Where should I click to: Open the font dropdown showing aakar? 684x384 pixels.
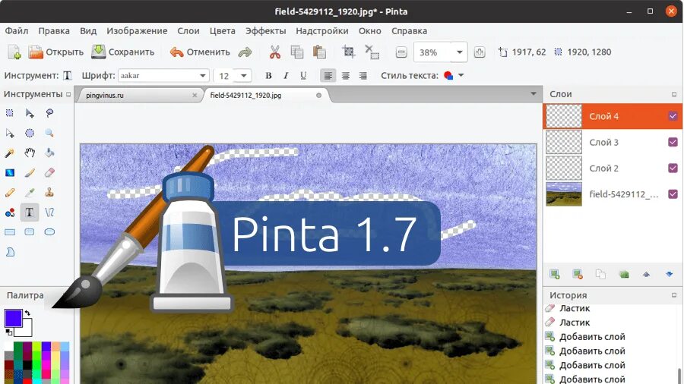(163, 76)
